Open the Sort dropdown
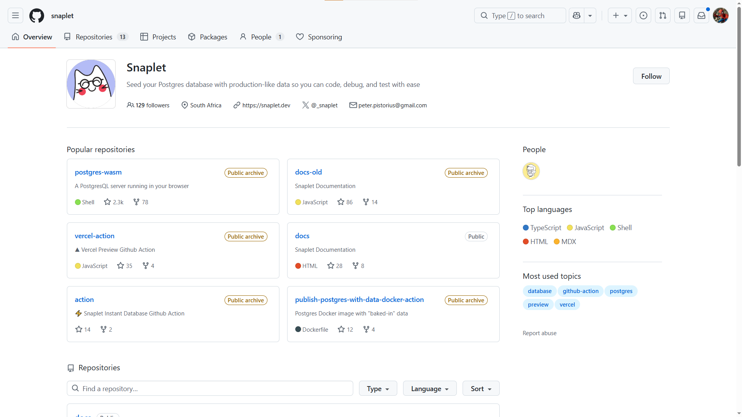Screen dimensions: 742x417 481,388
